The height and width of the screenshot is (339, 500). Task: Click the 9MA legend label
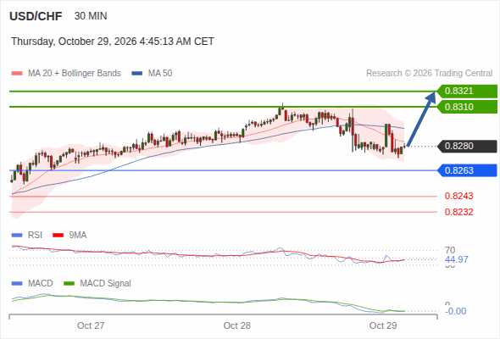pos(78,235)
